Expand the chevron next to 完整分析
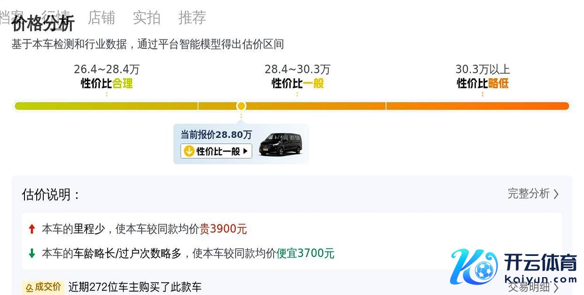Image resolution: width=584 pixels, height=295 pixels. [x=557, y=194]
